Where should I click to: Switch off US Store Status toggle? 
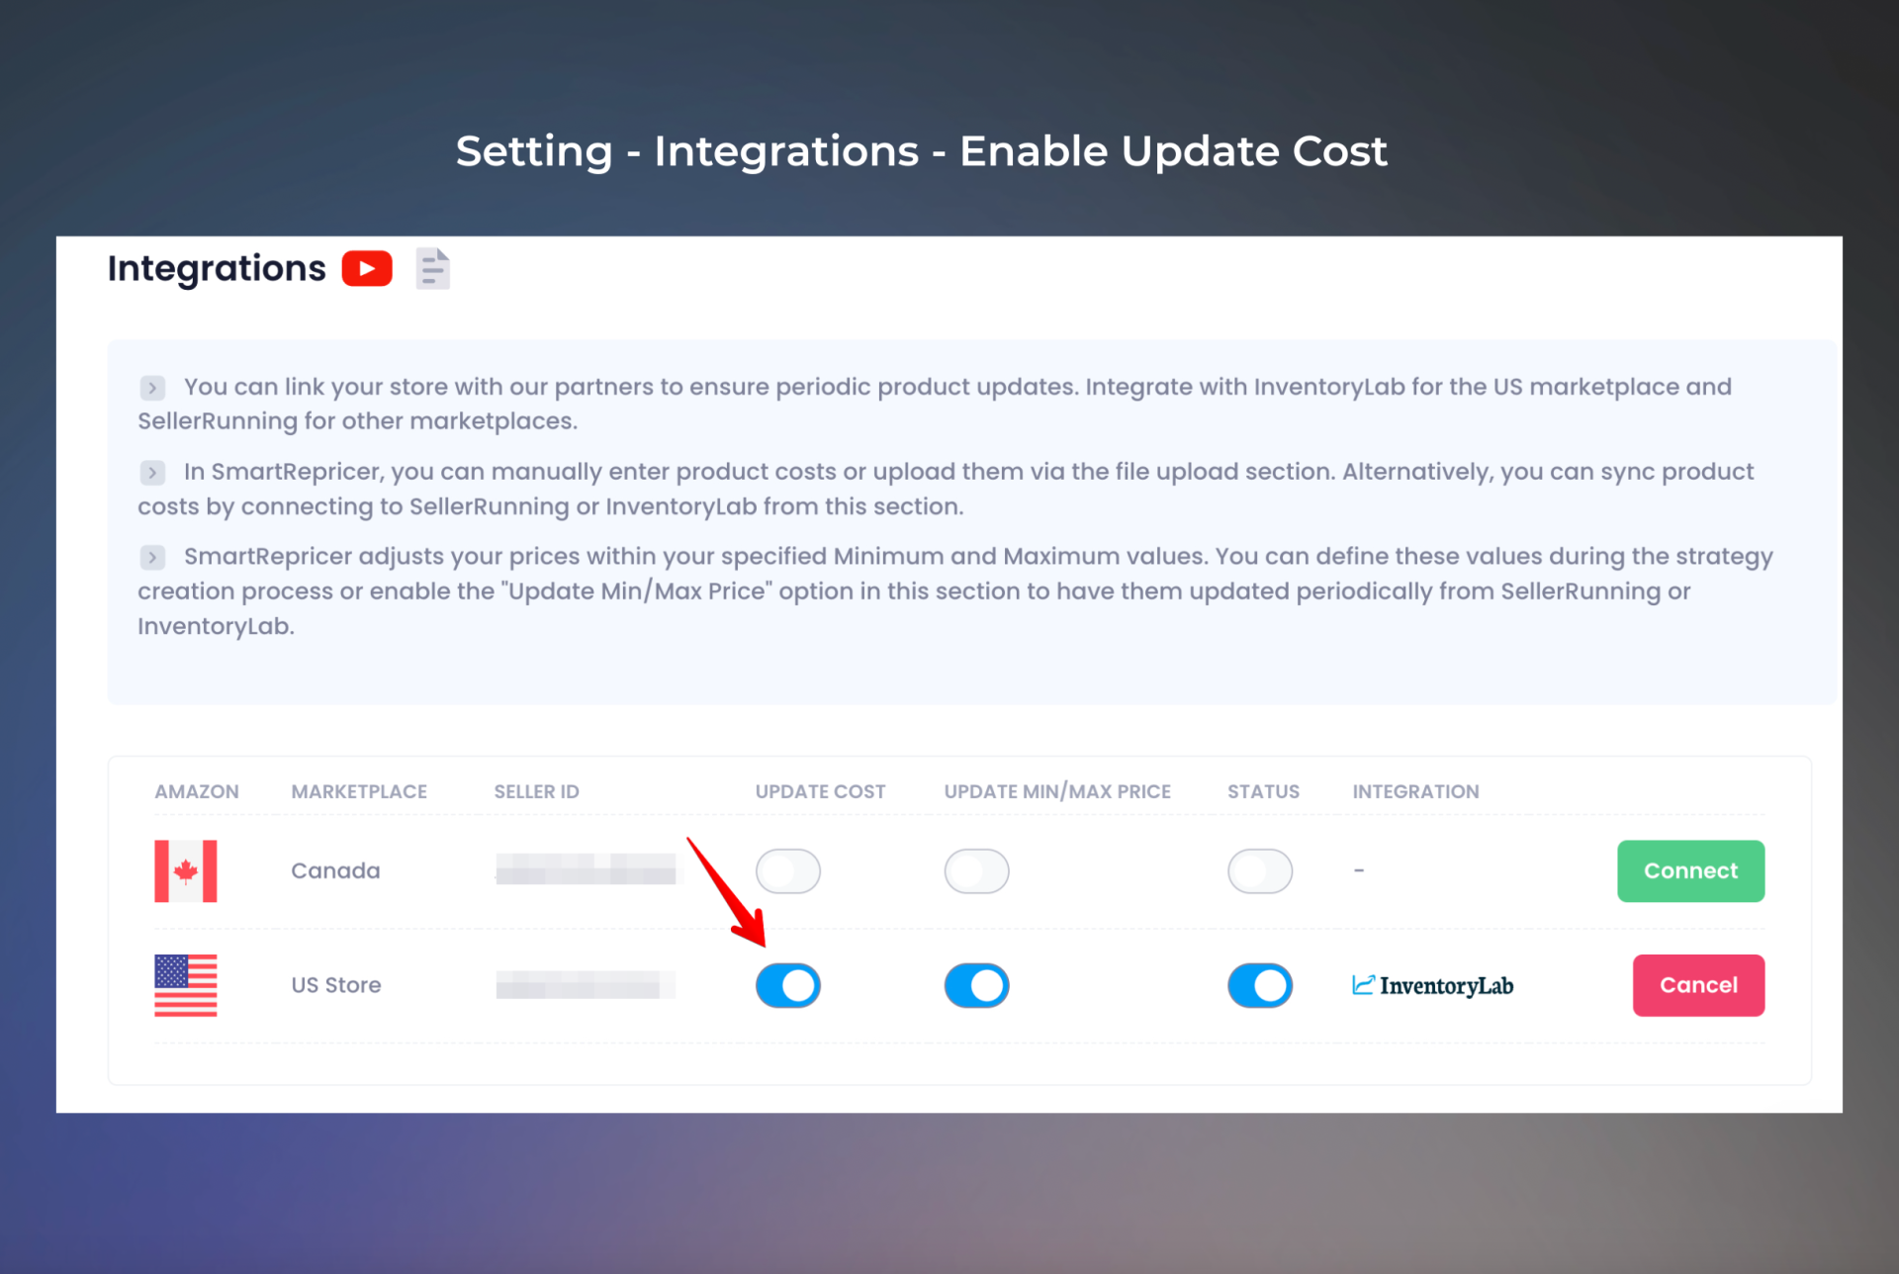pos(1260,985)
